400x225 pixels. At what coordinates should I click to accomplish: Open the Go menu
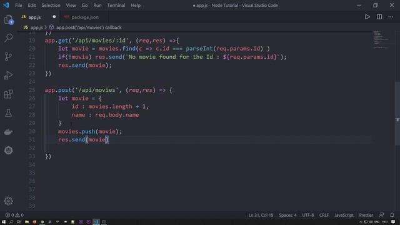pyautogui.click(x=84, y=6)
